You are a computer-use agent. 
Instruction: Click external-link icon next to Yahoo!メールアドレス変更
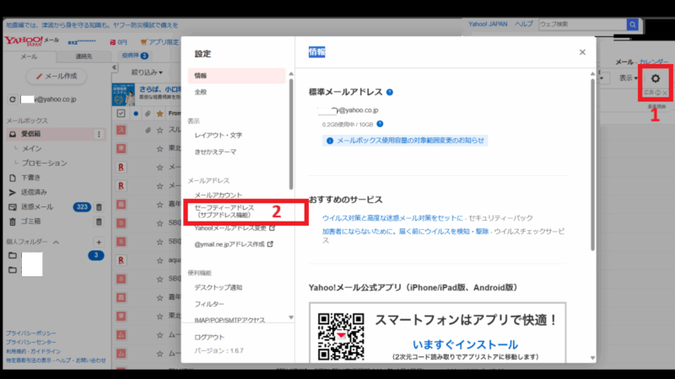tap(272, 227)
